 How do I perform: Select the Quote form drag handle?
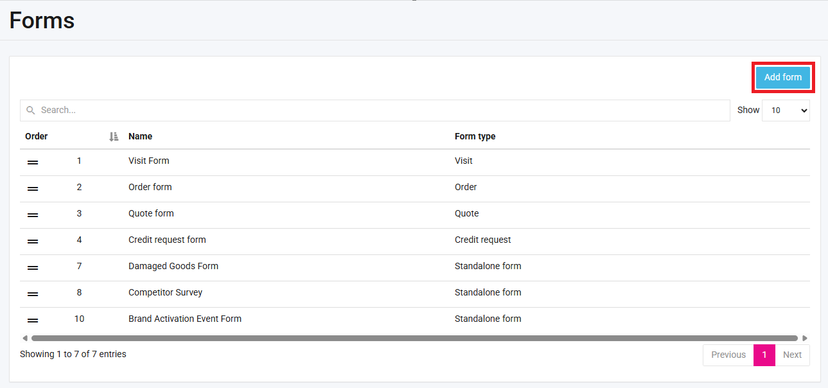pos(33,215)
